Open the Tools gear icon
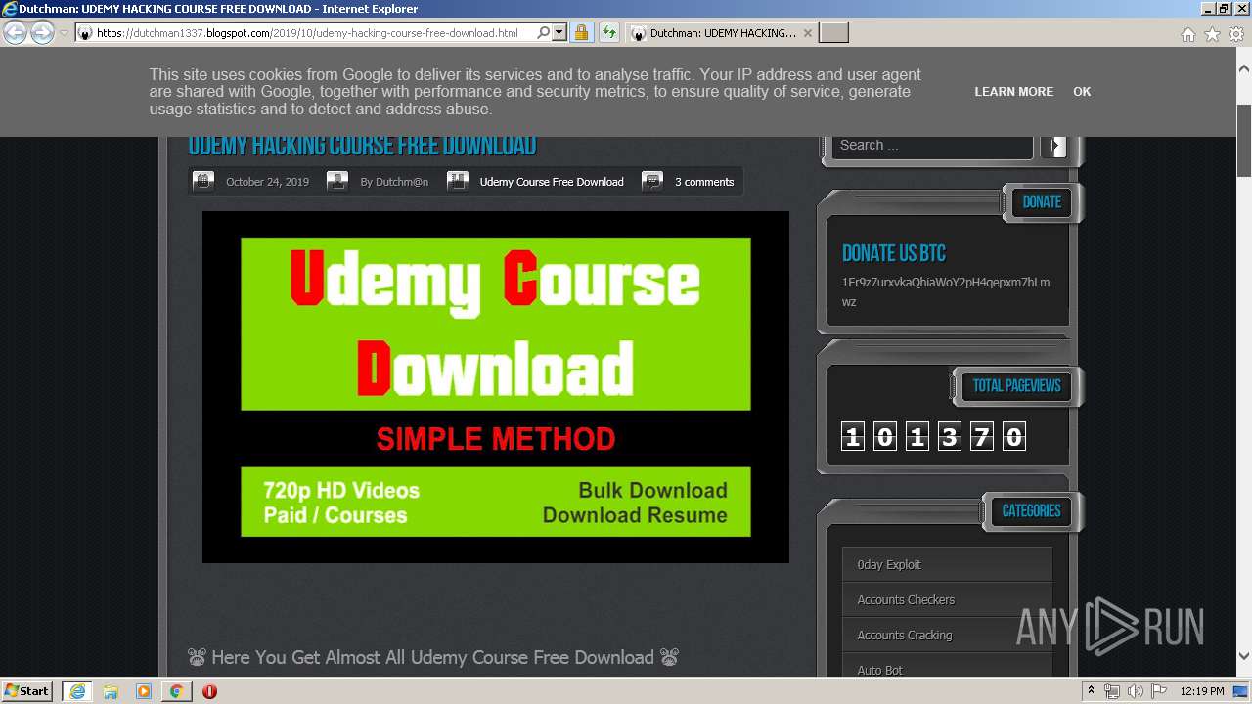 (x=1236, y=34)
